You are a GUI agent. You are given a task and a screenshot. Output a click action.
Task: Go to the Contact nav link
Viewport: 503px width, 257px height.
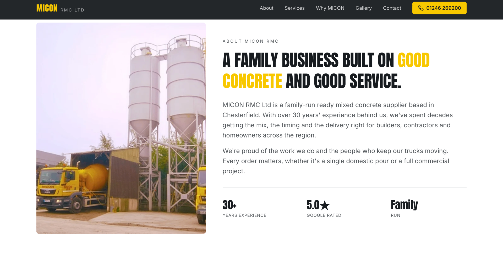pos(392,8)
